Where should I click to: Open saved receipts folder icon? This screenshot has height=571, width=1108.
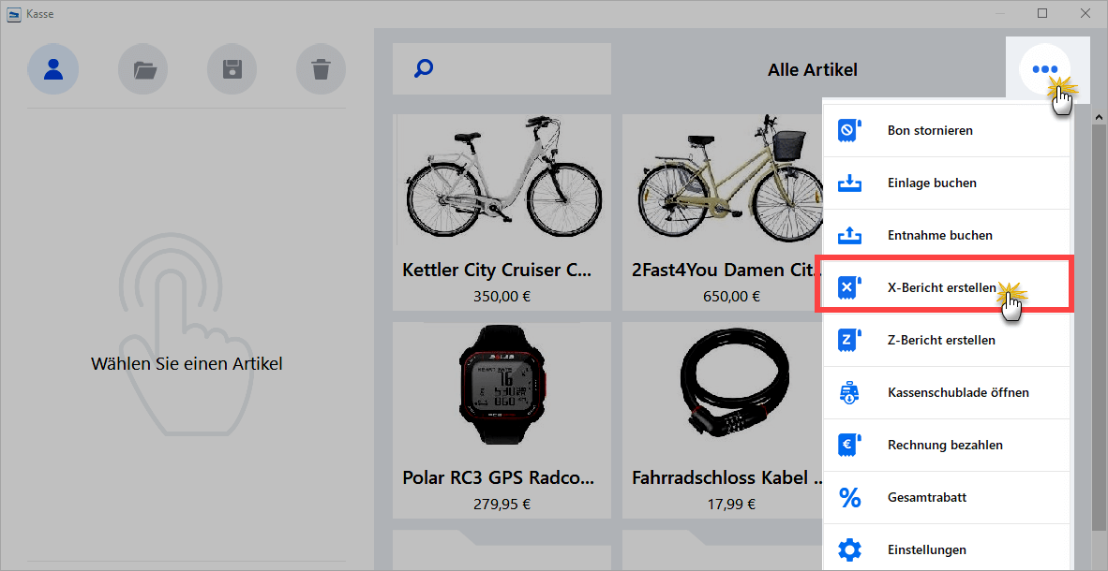click(x=143, y=69)
